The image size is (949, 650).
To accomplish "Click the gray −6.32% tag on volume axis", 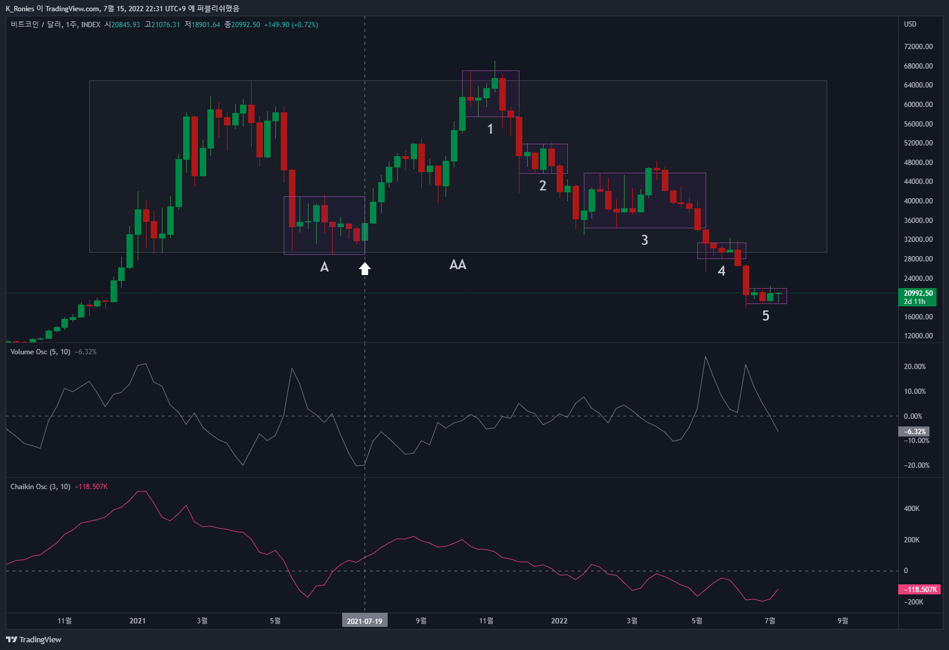I will click(914, 432).
